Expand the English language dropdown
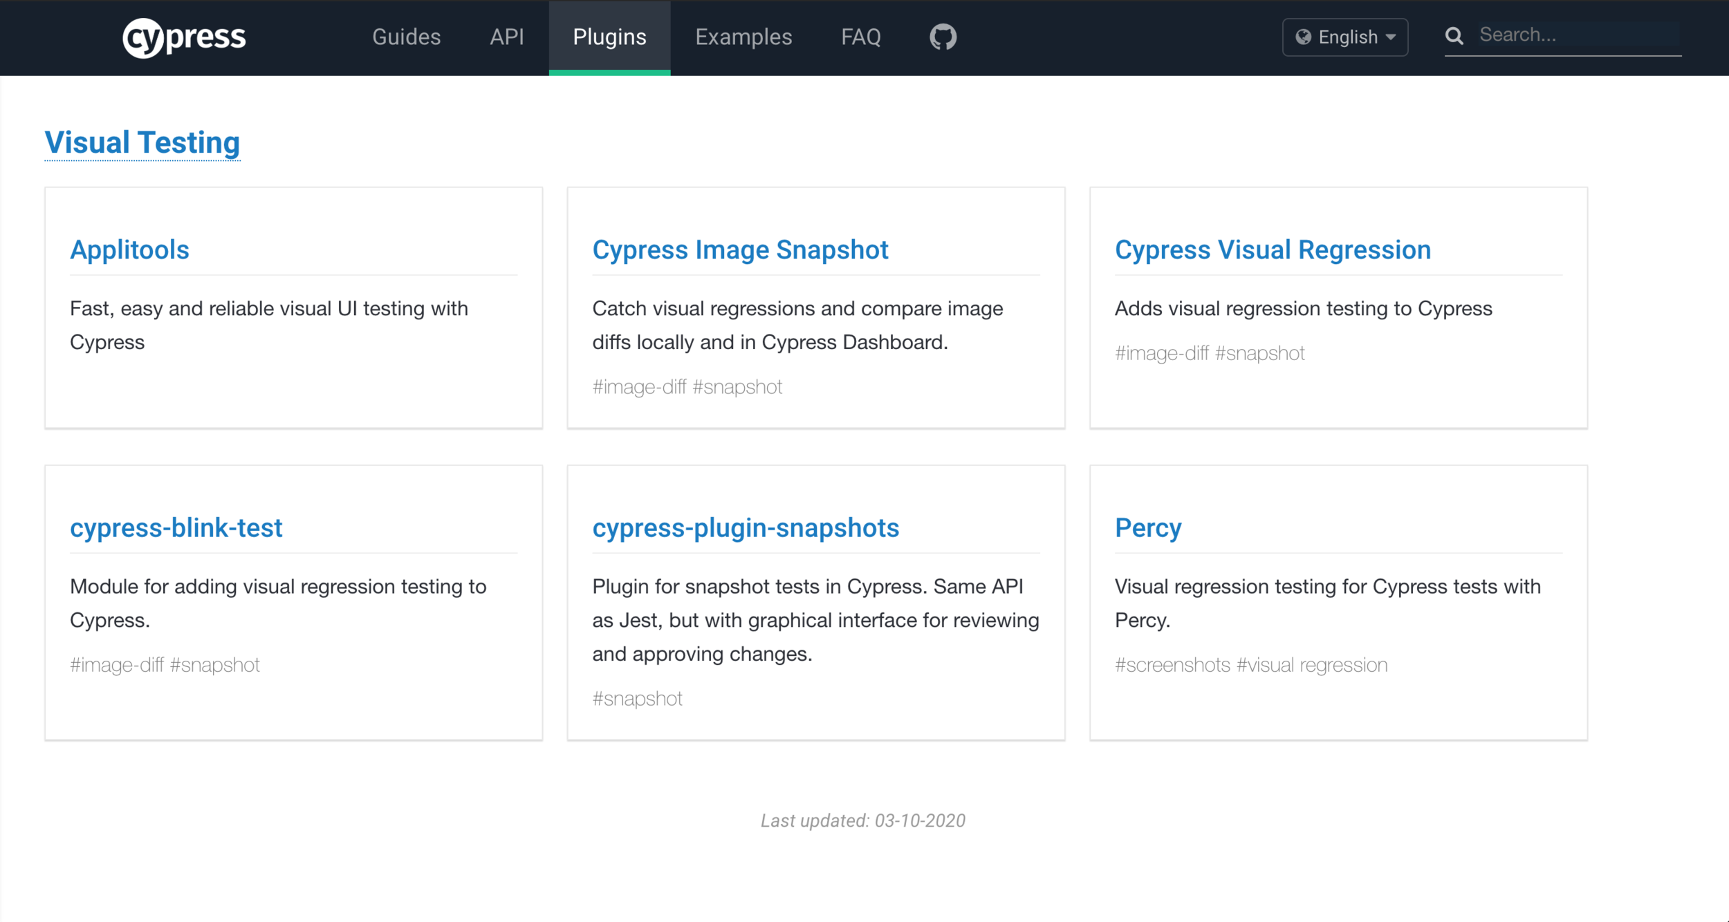1729x922 pixels. coord(1345,37)
